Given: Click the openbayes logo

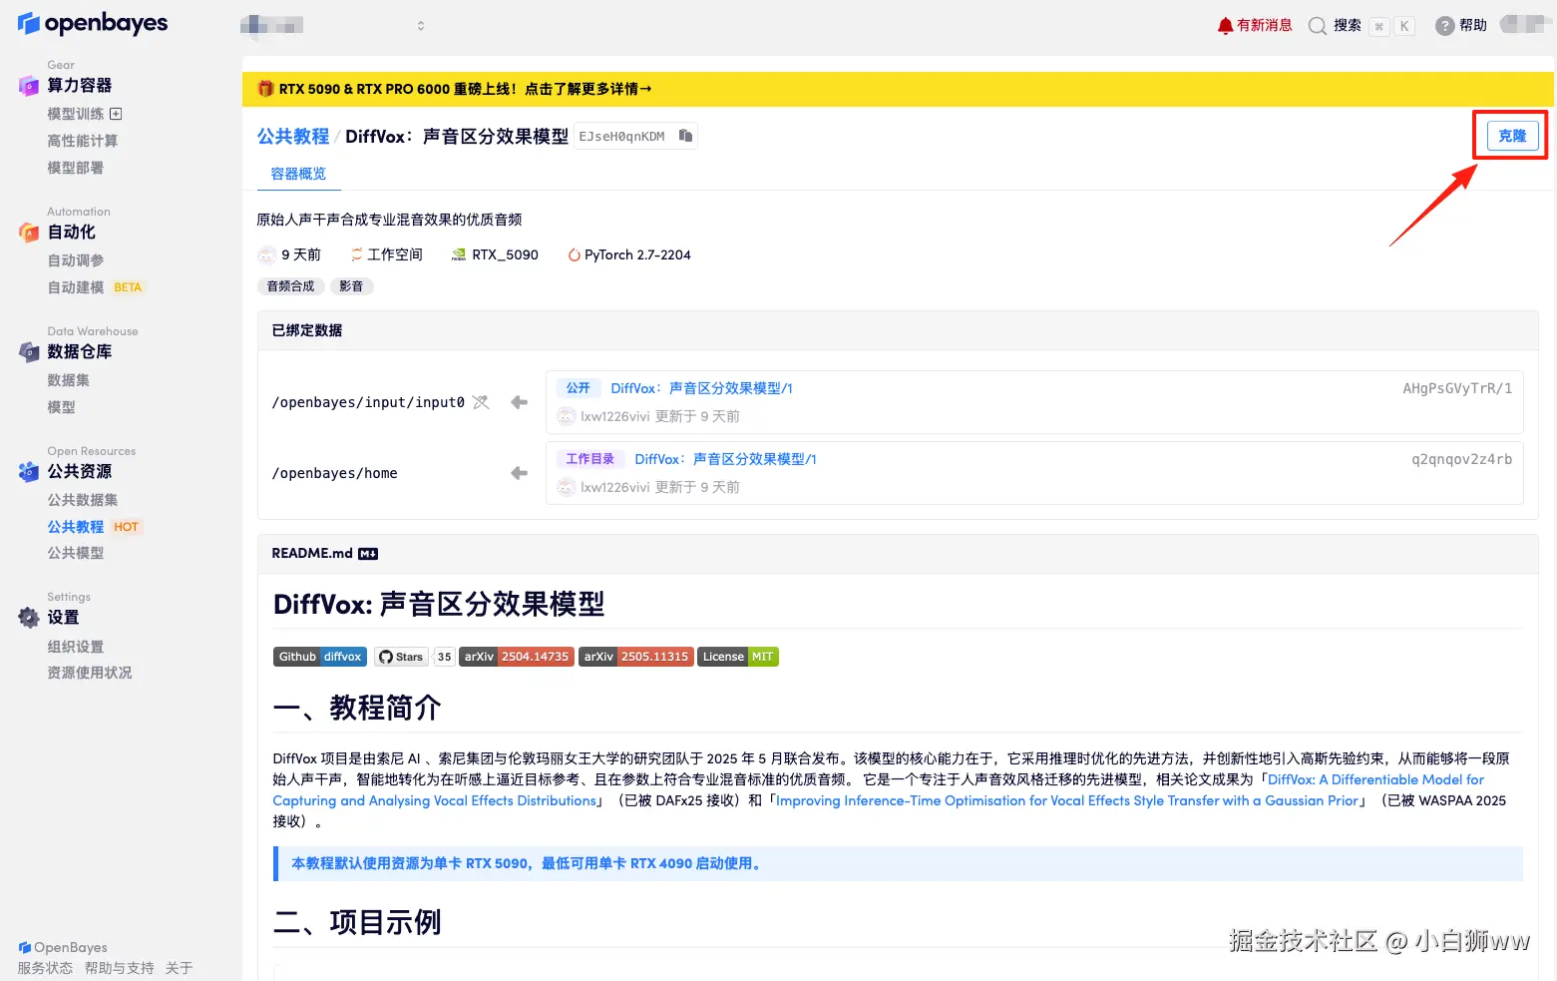Looking at the screenshot, I should (x=93, y=23).
